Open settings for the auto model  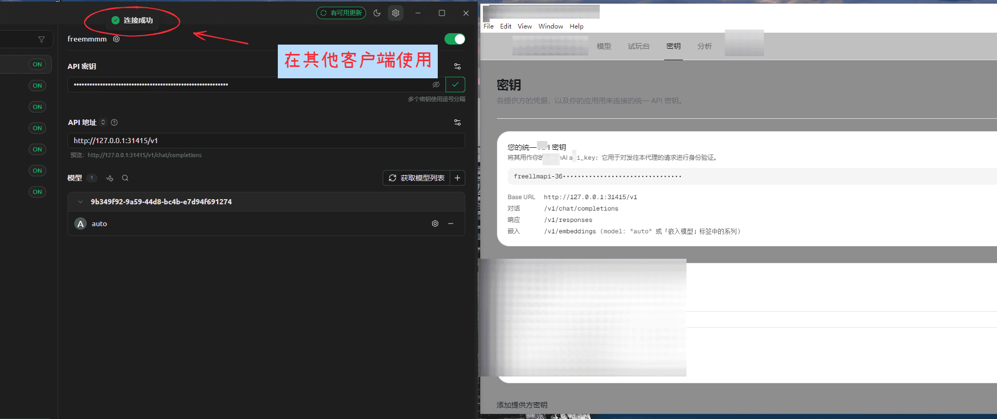click(435, 224)
